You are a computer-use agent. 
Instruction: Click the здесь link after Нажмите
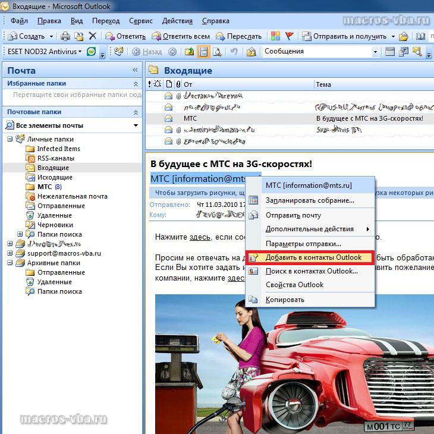pos(200,237)
